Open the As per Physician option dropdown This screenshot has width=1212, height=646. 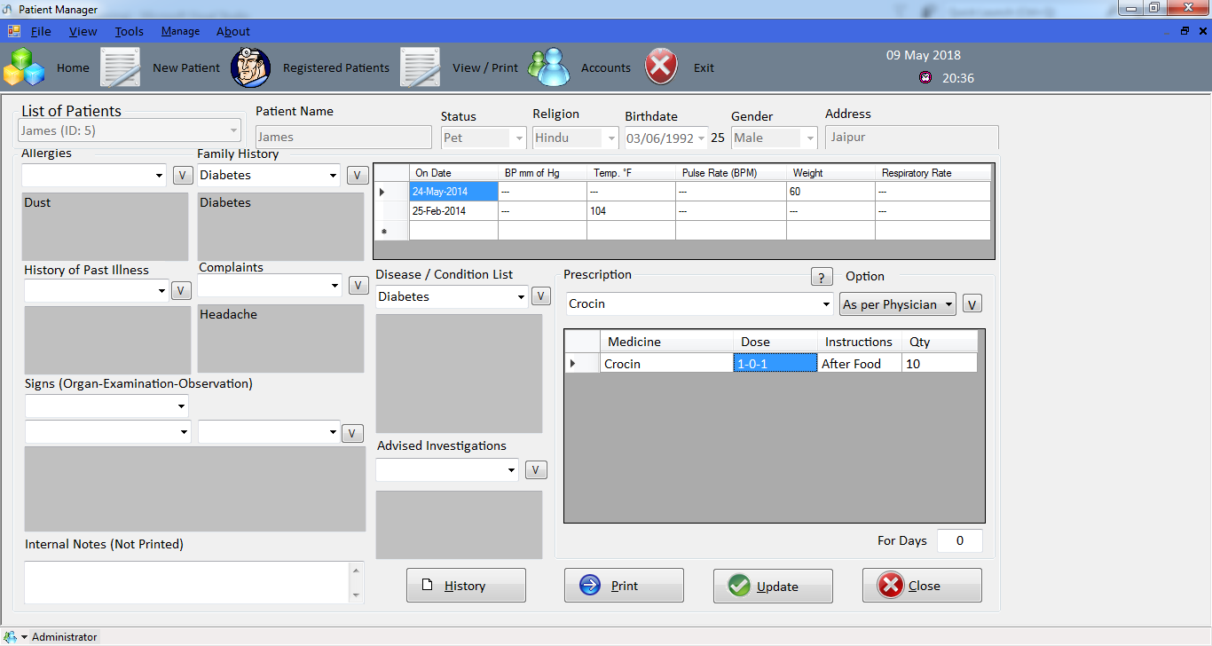948,304
